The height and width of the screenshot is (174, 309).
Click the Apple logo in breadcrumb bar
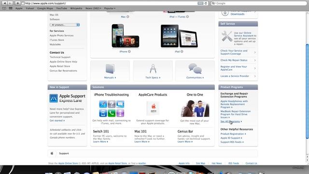[x=52, y=153]
